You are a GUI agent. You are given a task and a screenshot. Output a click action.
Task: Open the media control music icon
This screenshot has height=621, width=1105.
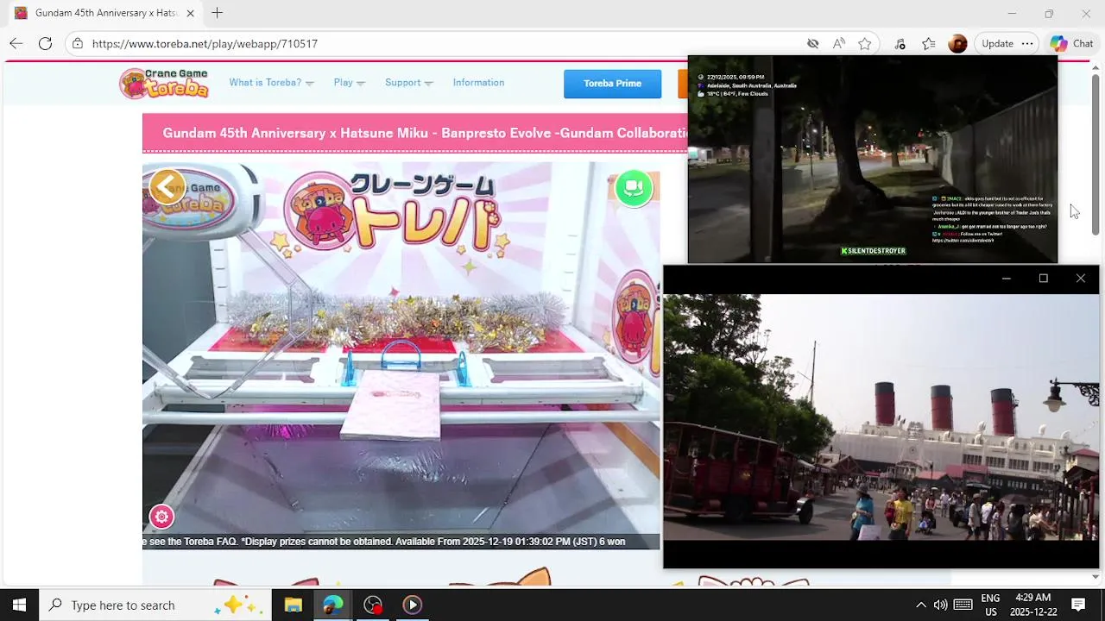tap(900, 43)
